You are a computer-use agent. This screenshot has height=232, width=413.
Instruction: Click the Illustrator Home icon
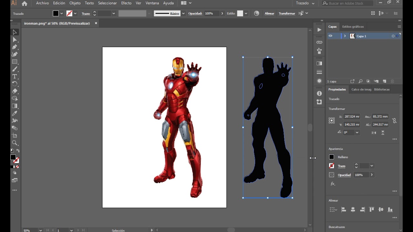pos(25,4)
